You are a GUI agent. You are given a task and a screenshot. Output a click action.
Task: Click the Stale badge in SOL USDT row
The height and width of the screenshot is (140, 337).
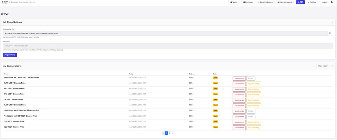pos(215,127)
